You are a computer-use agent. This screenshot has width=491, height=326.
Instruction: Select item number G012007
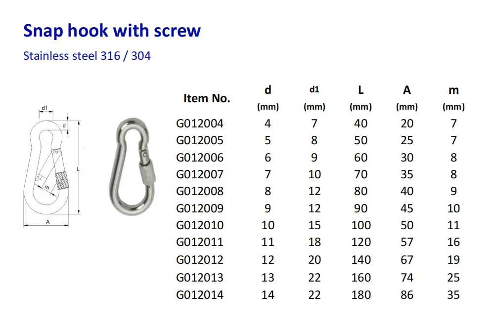tap(200, 174)
